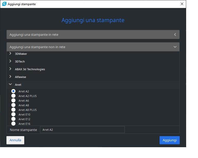Select the Anet A8 radio button
Image resolution: width=198 pixels, height=158 pixels.
[x=13, y=105]
